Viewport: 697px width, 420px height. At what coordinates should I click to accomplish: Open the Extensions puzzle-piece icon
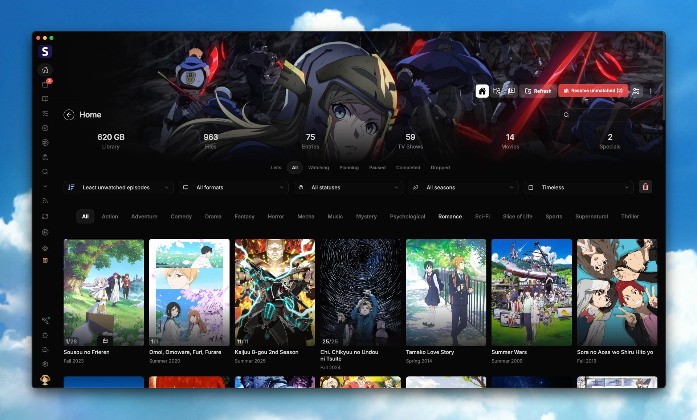click(45, 335)
